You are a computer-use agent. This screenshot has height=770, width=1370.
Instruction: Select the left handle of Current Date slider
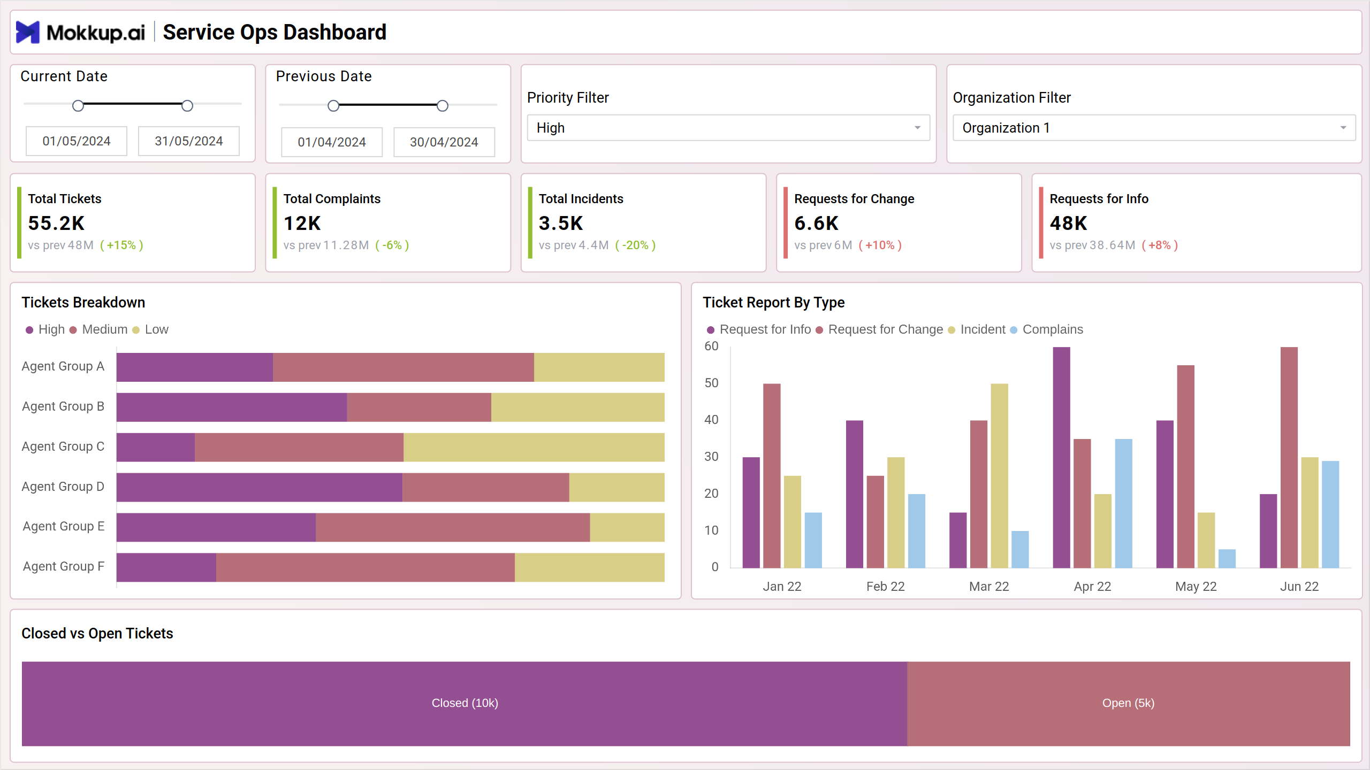[x=78, y=106]
